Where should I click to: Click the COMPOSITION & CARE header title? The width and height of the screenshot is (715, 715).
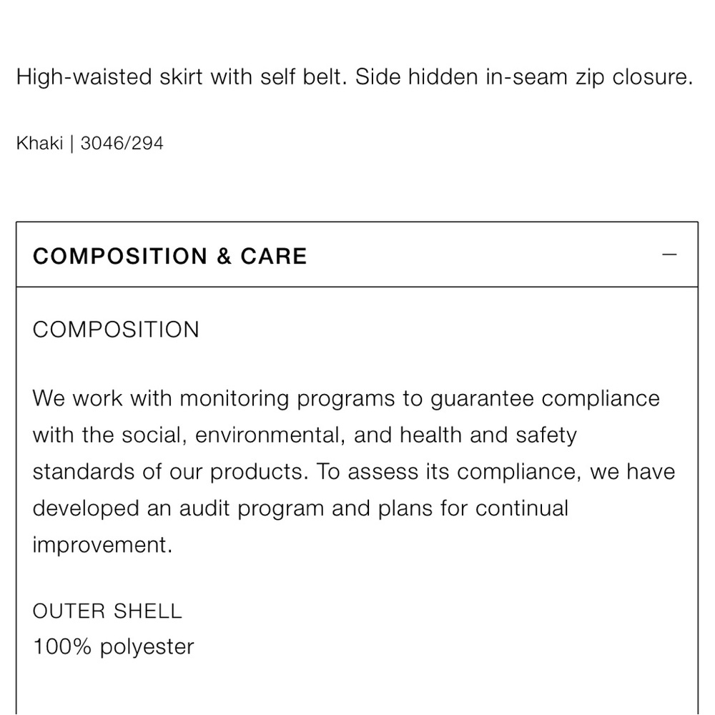click(x=169, y=256)
